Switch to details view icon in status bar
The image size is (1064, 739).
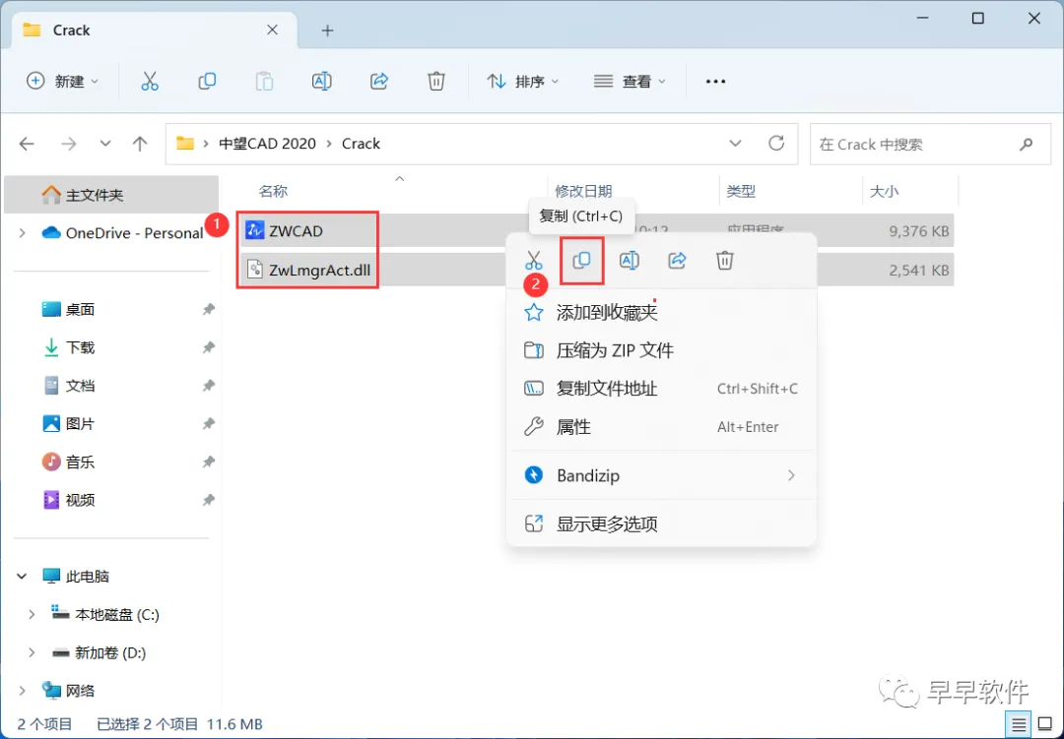click(1018, 725)
